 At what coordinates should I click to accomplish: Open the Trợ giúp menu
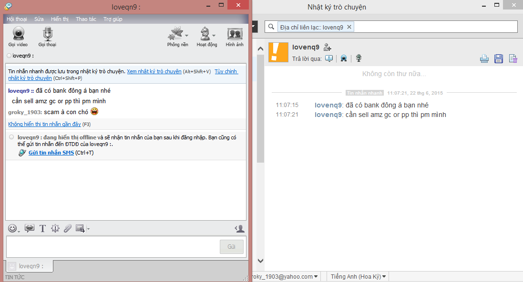pos(113,19)
